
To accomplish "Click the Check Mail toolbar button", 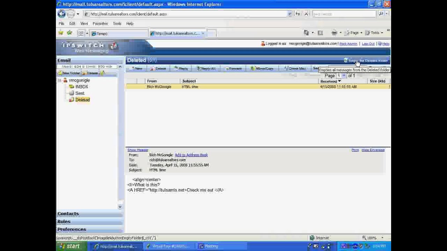I will pyautogui.click(x=295, y=68).
